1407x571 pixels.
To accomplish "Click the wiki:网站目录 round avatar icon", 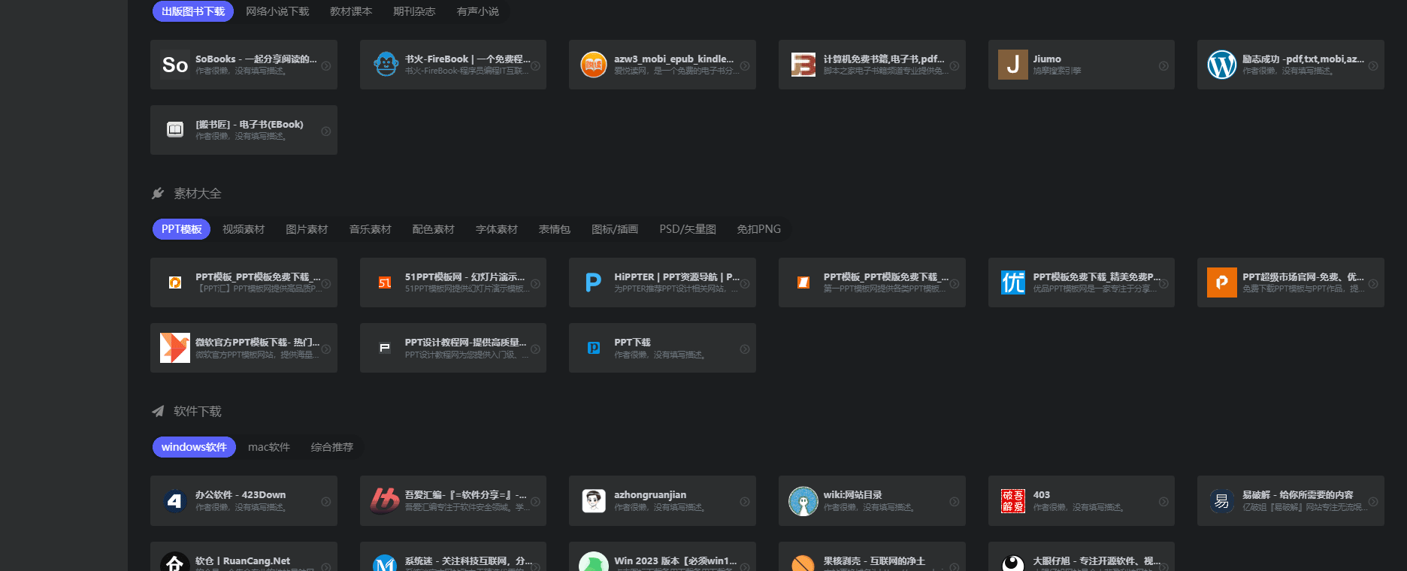I will pos(803,500).
